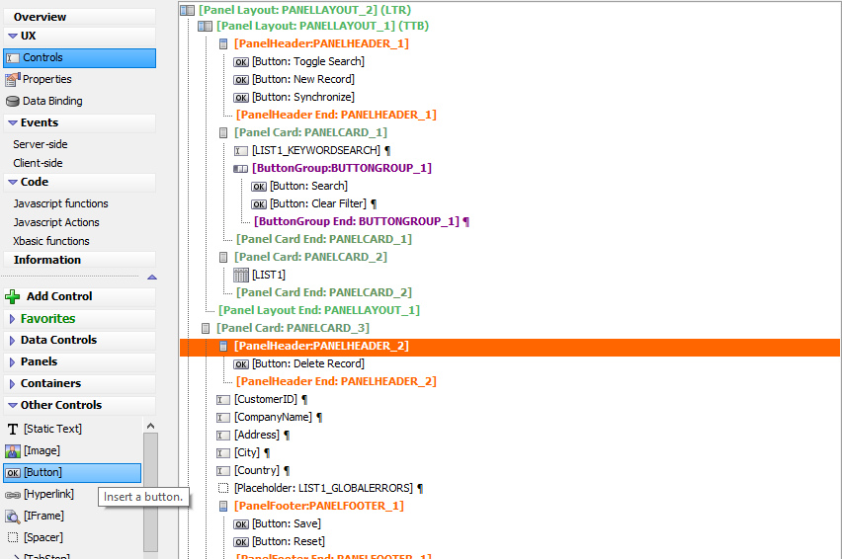Collapse the UX section

tap(13, 36)
